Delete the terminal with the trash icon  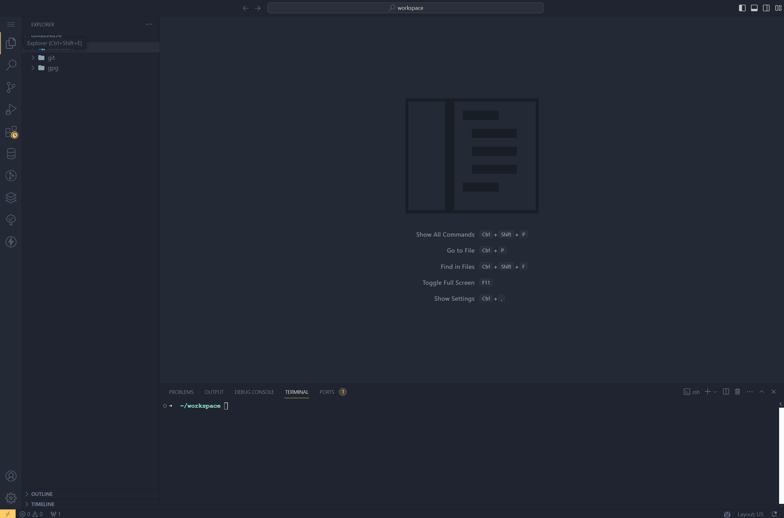pos(737,392)
